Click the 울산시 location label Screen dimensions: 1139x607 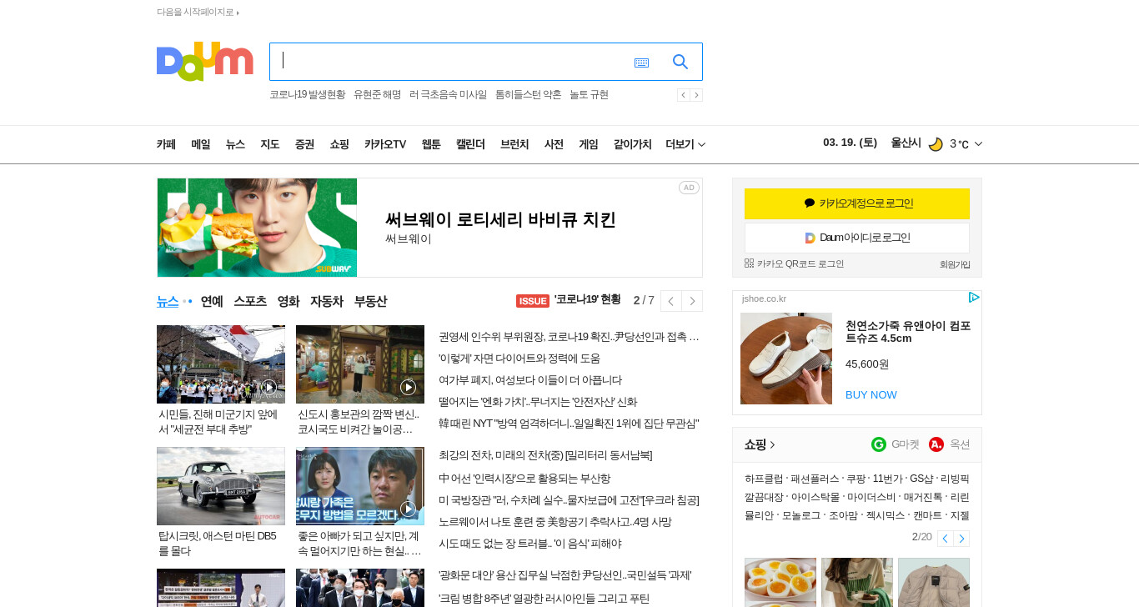click(906, 143)
